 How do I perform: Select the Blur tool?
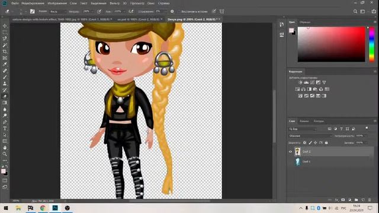5,109
